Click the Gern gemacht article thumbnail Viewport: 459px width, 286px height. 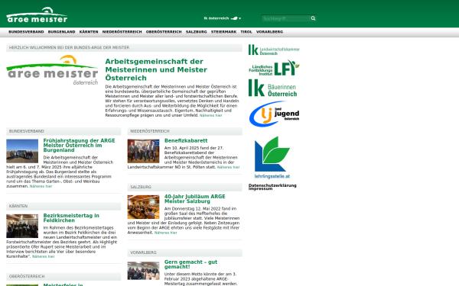click(x=144, y=271)
